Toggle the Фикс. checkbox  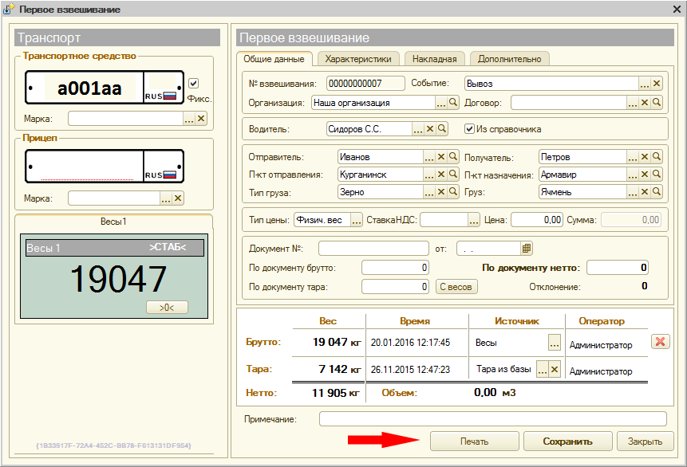(193, 84)
